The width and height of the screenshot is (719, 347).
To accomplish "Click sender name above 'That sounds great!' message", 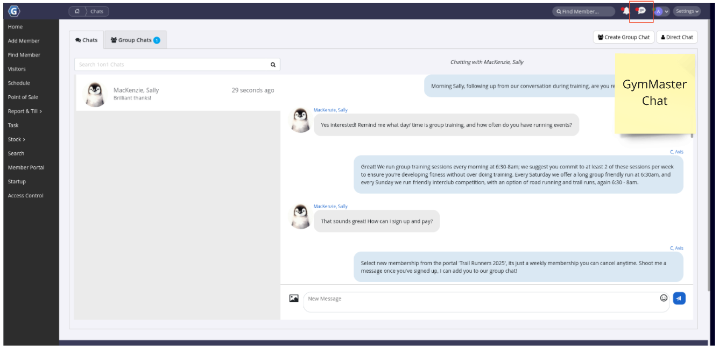I will (330, 206).
